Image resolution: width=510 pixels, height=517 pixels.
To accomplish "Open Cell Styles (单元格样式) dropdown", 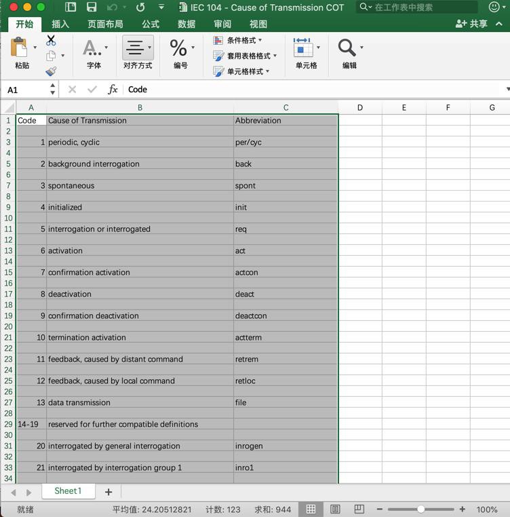I will [x=241, y=71].
